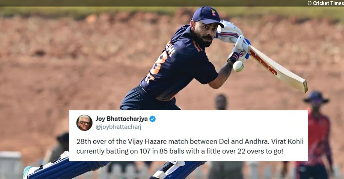Open Joy Bhattacharjya's profile avatar
The image size is (344, 179).
click(84, 123)
